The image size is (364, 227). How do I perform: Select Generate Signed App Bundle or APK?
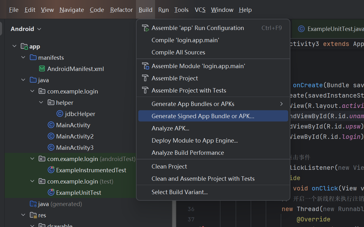coord(203,116)
